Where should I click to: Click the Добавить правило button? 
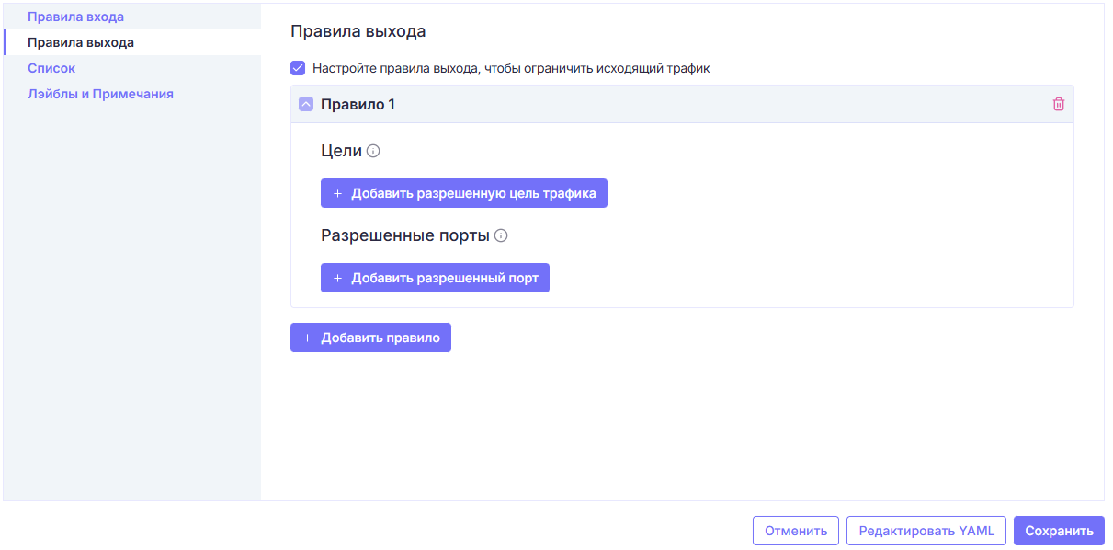pos(370,338)
